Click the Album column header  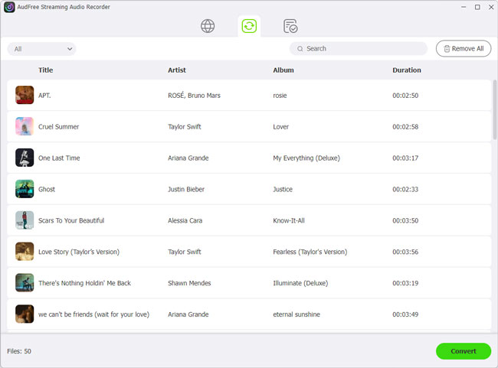(x=283, y=70)
